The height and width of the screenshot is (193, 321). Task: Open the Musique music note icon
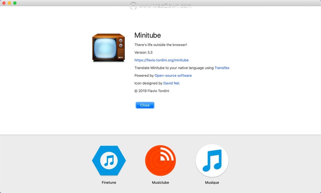click(x=212, y=160)
